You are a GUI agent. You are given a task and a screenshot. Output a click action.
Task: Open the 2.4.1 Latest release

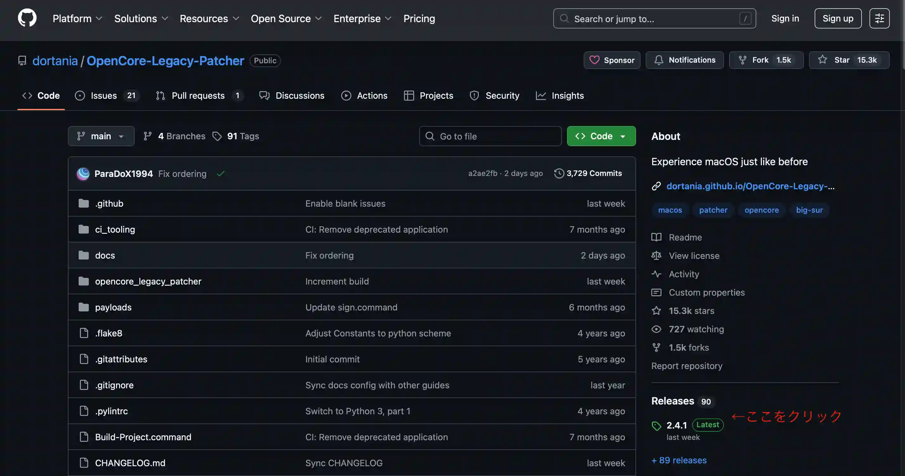687,425
